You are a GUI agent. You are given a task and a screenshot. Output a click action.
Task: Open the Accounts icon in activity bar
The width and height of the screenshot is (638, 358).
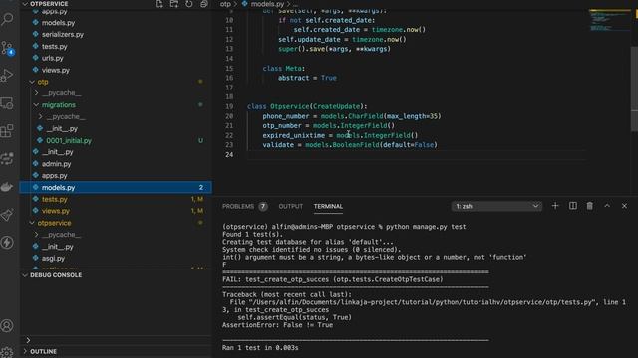click(x=7, y=325)
